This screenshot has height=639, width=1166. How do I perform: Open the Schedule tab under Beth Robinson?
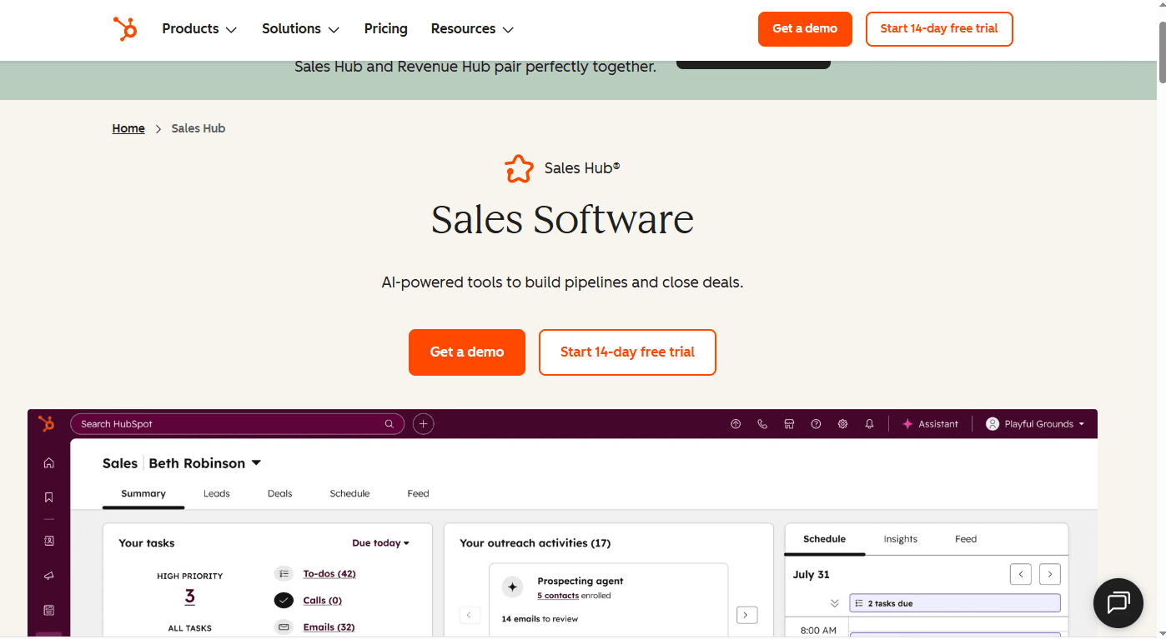[x=349, y=493]
